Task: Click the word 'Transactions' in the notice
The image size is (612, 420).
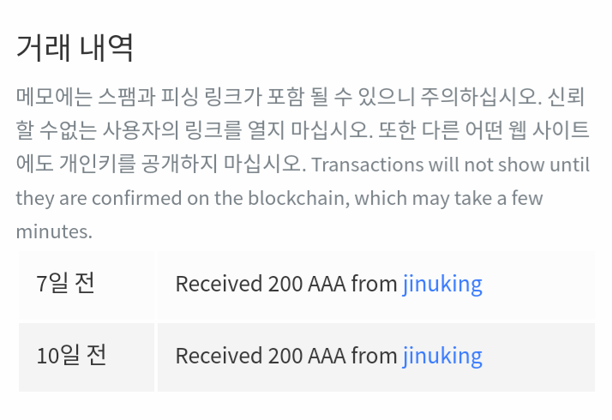Action: [x=359, y=164]
